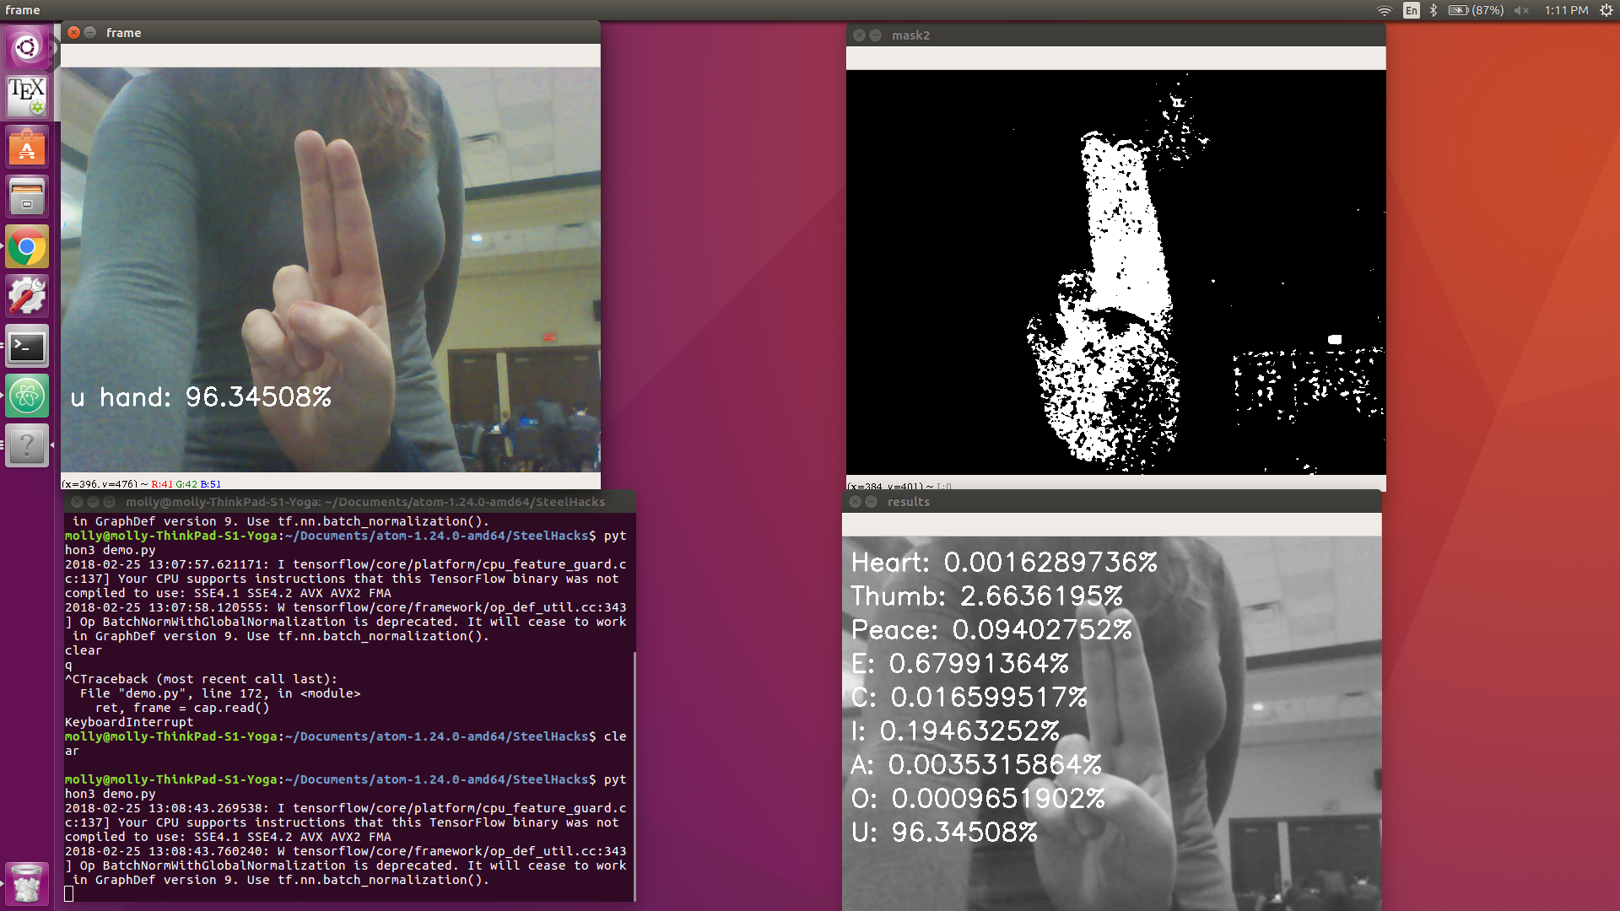The image size is (1620, 911).
Task: Open the Trash bin icon
Action: click(x=27, y=884)
